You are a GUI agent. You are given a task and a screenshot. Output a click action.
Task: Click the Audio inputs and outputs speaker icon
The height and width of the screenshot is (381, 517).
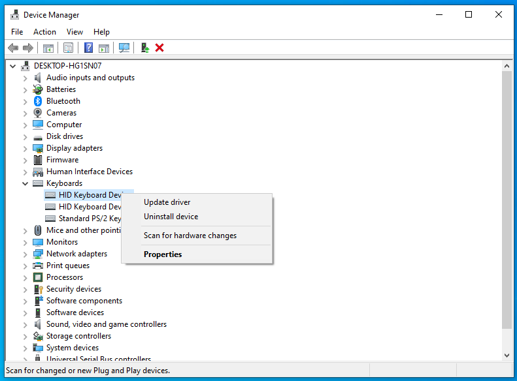(x=38, y=78)
